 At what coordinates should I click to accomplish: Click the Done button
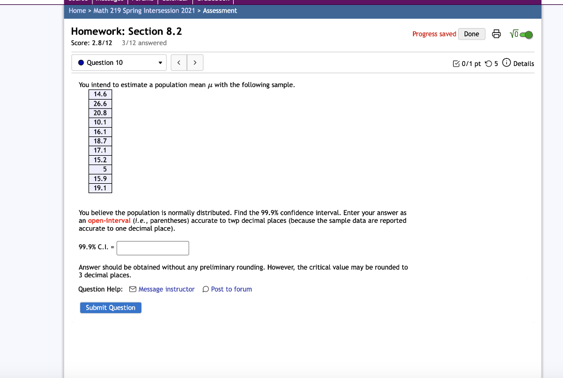pyautogui.click(x=471, y=34)
